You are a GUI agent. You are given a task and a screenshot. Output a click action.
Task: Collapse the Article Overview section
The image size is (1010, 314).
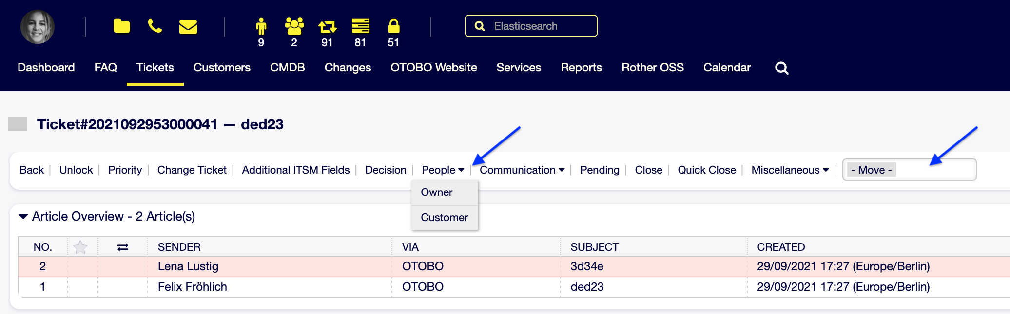(23, 216)
